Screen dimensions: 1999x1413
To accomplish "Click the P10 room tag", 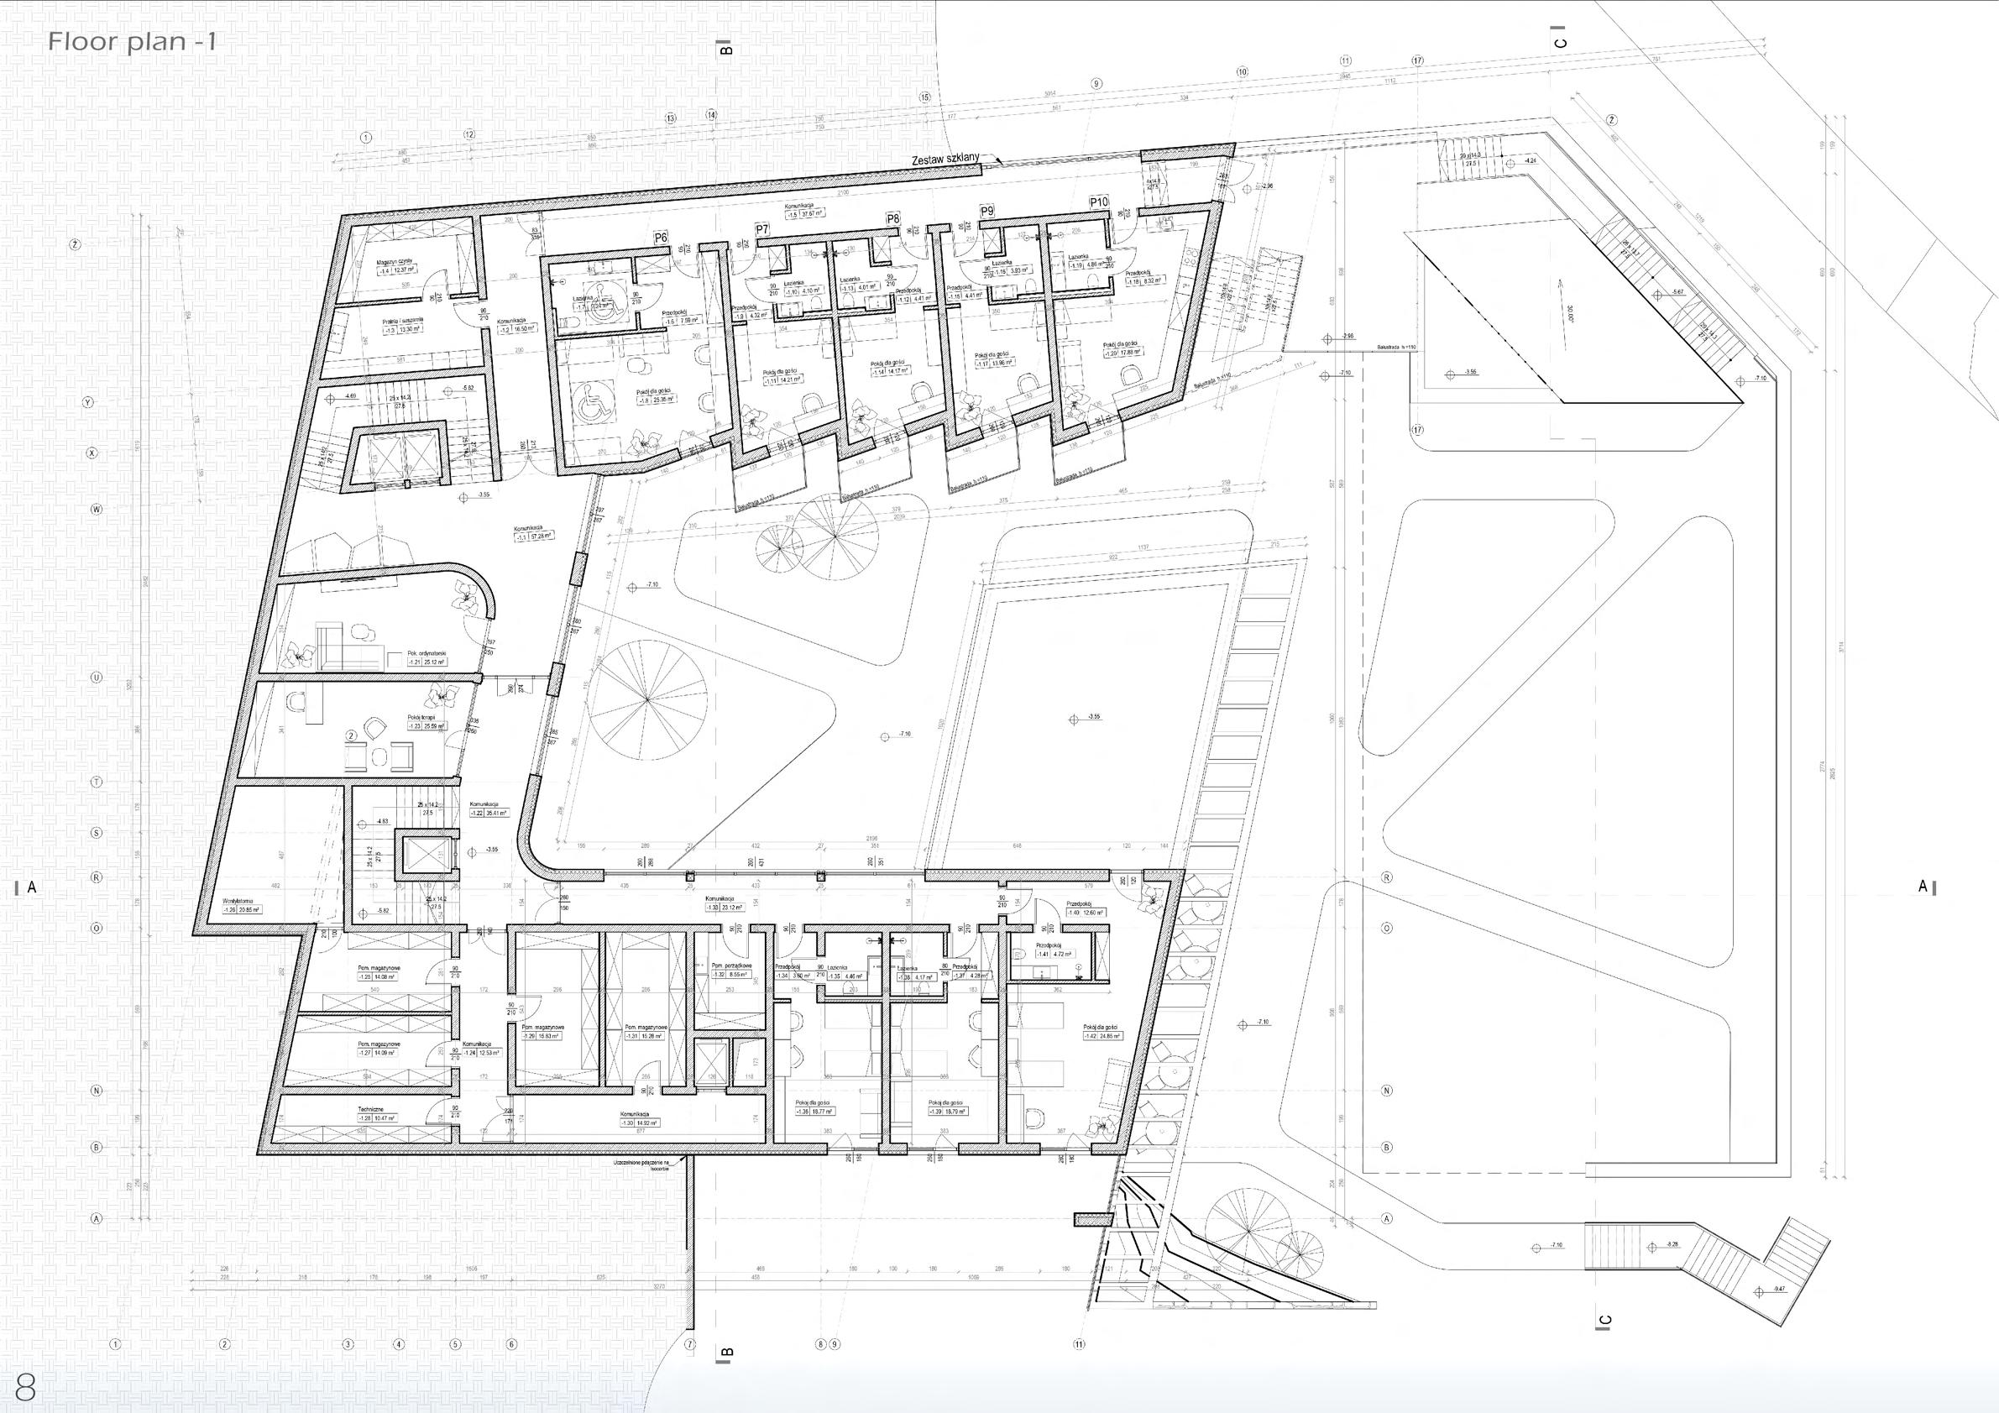I will click(1099, 202).
